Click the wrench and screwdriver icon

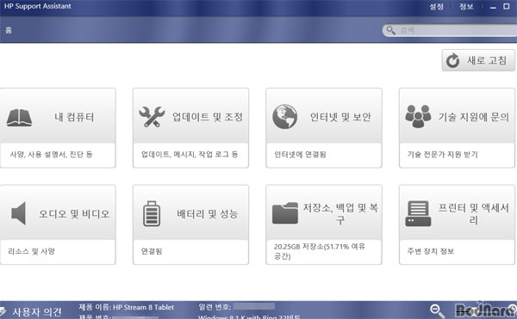click(x=152, y=117)
